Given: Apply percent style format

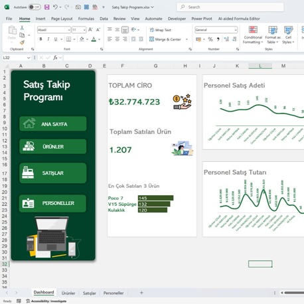Looking at the screenshot, I should tap(210, 39).
